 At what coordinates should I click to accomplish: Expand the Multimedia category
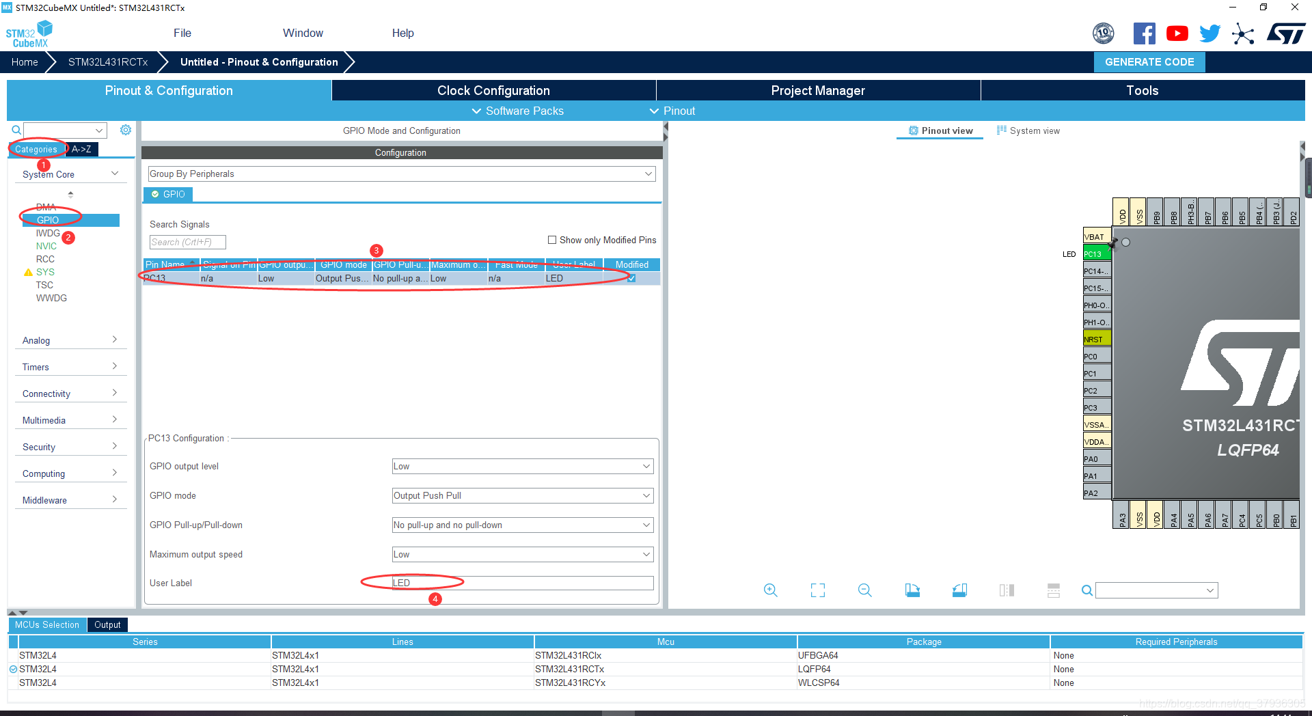tap(70, 420)
